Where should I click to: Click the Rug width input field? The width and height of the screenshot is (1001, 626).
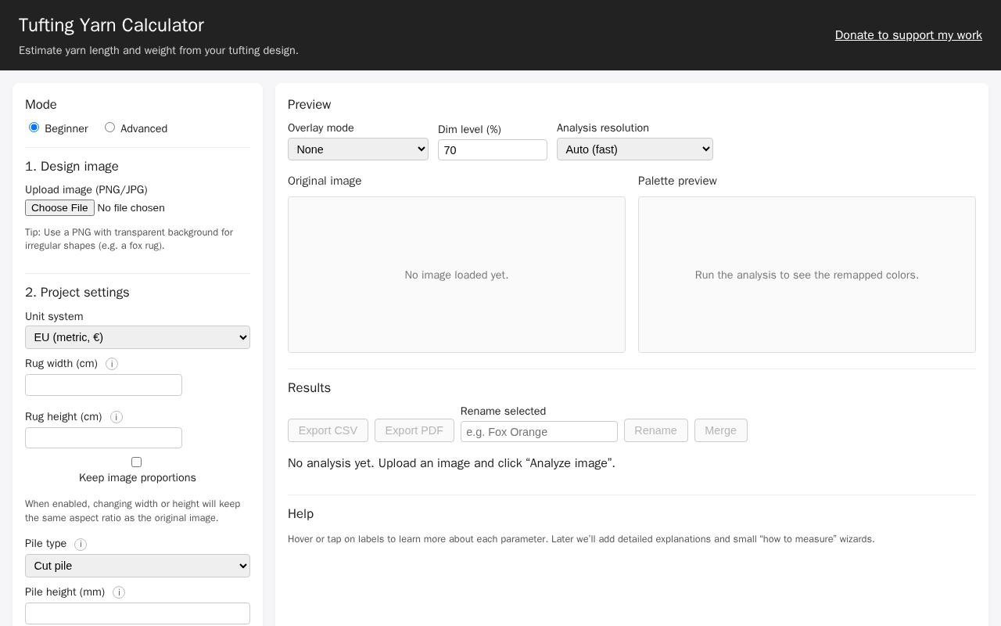tap(103, 385)
